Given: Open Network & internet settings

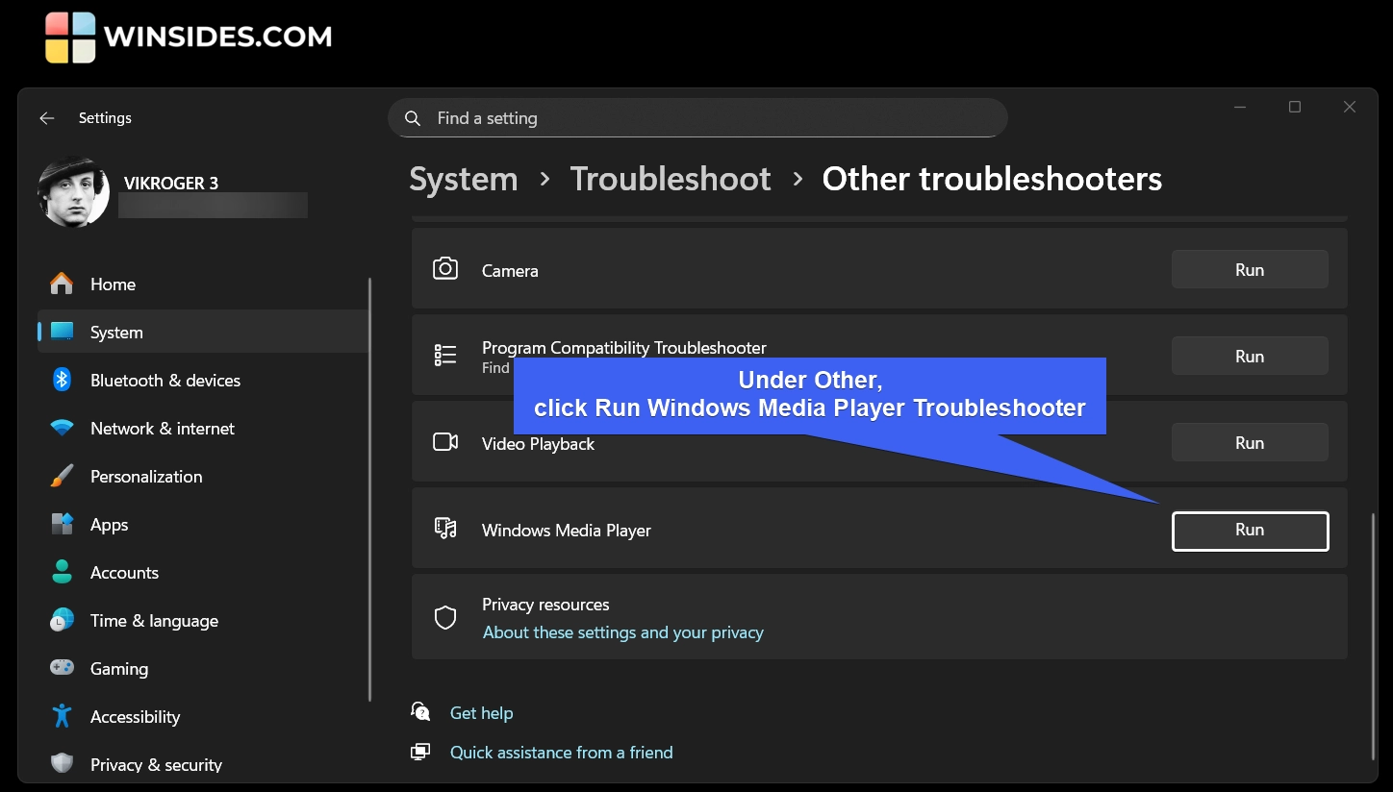Looking at the screenshot, I should pos(162,429).
